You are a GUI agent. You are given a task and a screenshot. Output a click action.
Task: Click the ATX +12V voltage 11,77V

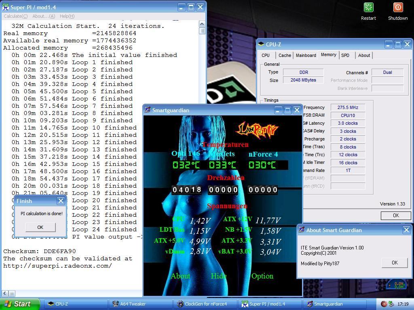(268, 220)
